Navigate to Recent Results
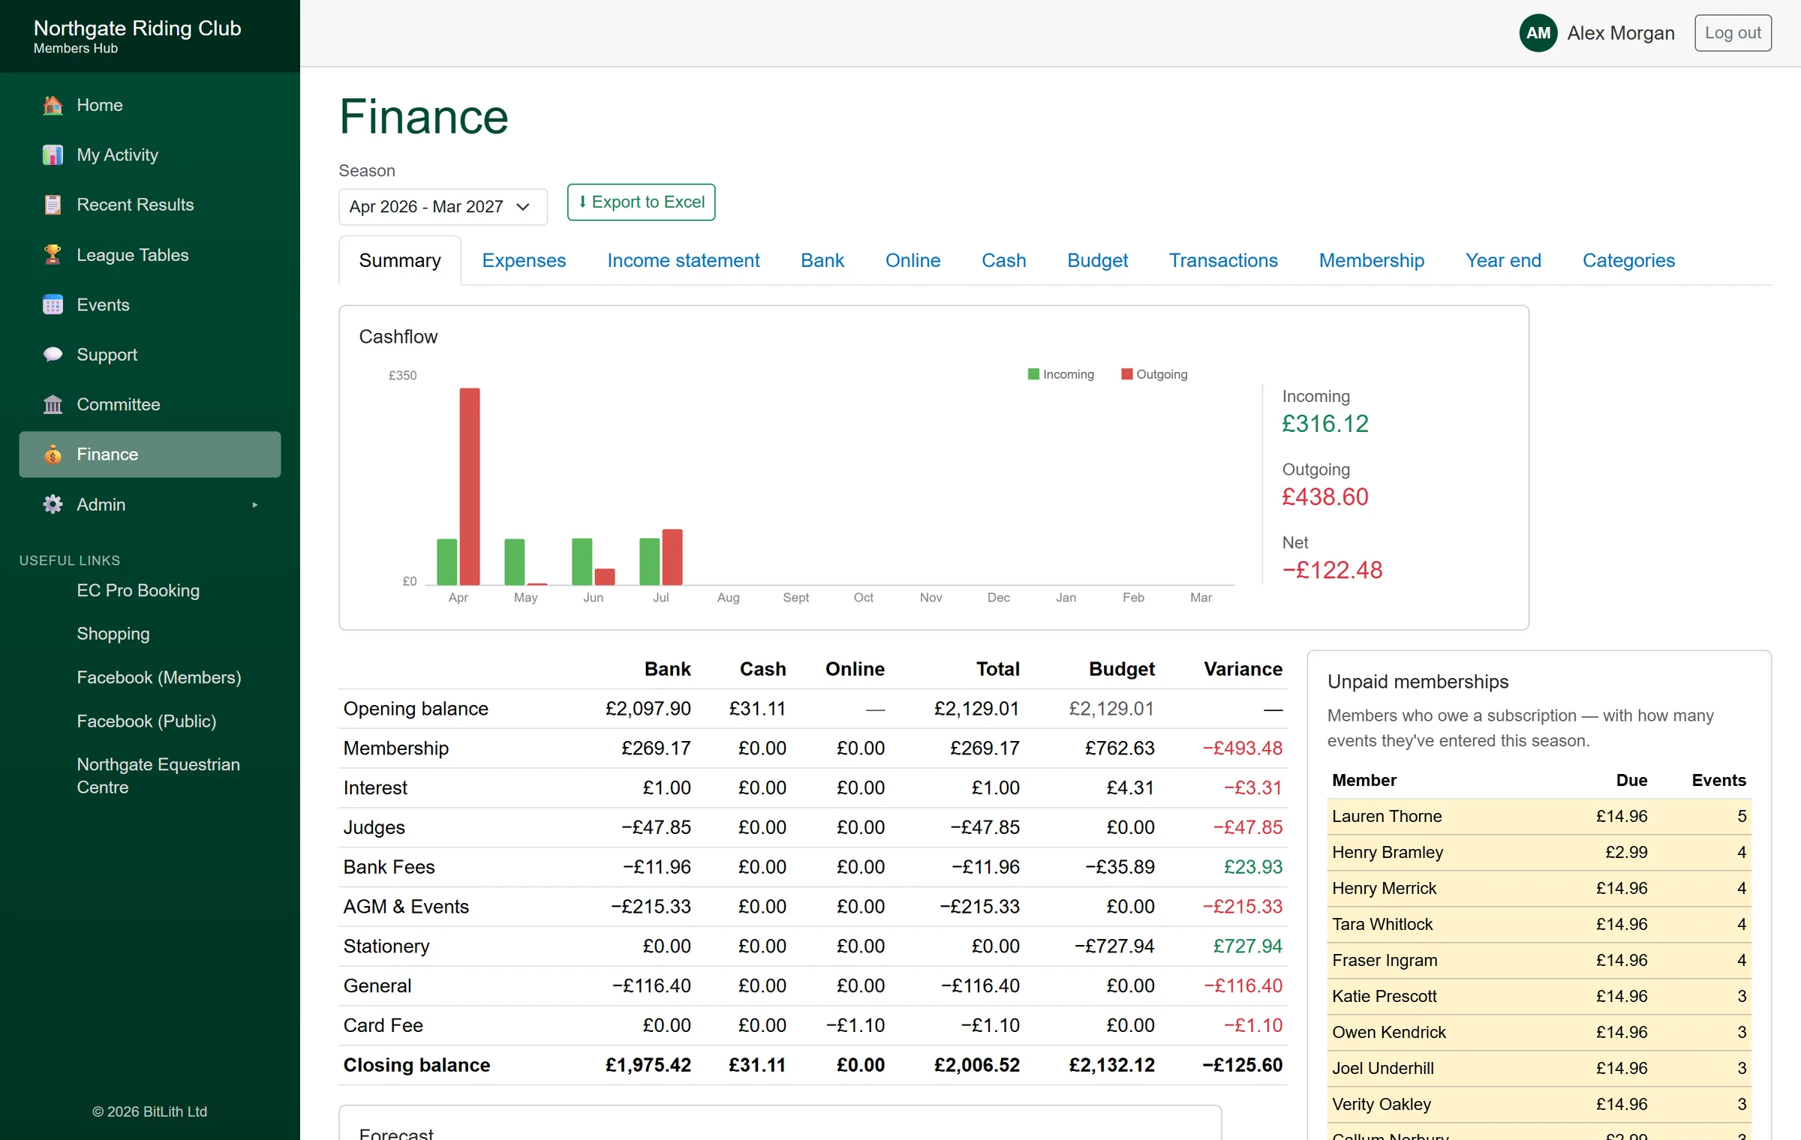The width and height of the screenshot is (1801, 1140). [150, 205]
